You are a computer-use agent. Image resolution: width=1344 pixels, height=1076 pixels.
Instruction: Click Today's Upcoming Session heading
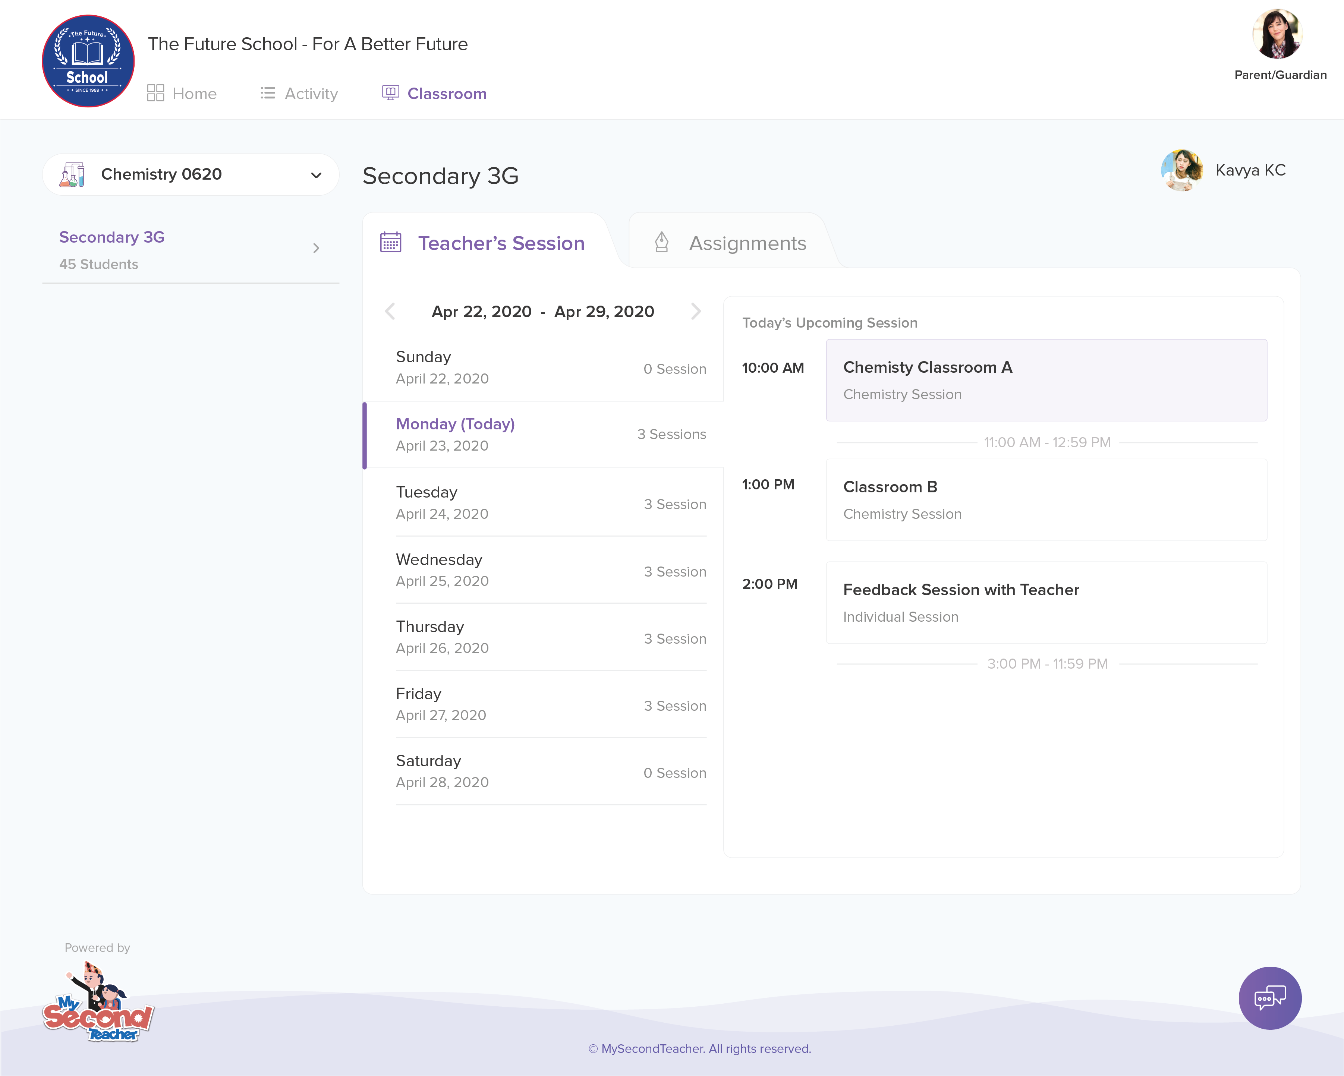[830, 323]
